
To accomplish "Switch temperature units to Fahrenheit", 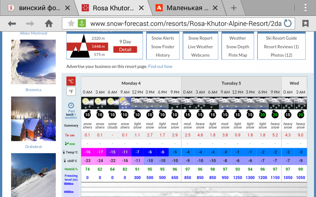I will pos(71,92).
